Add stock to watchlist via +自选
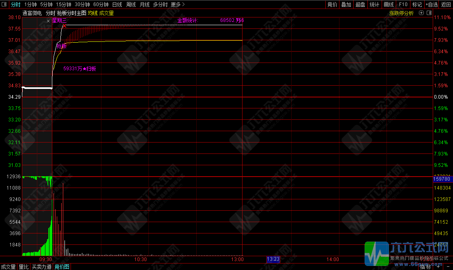453x270 pixels. [x=432, y=4]
